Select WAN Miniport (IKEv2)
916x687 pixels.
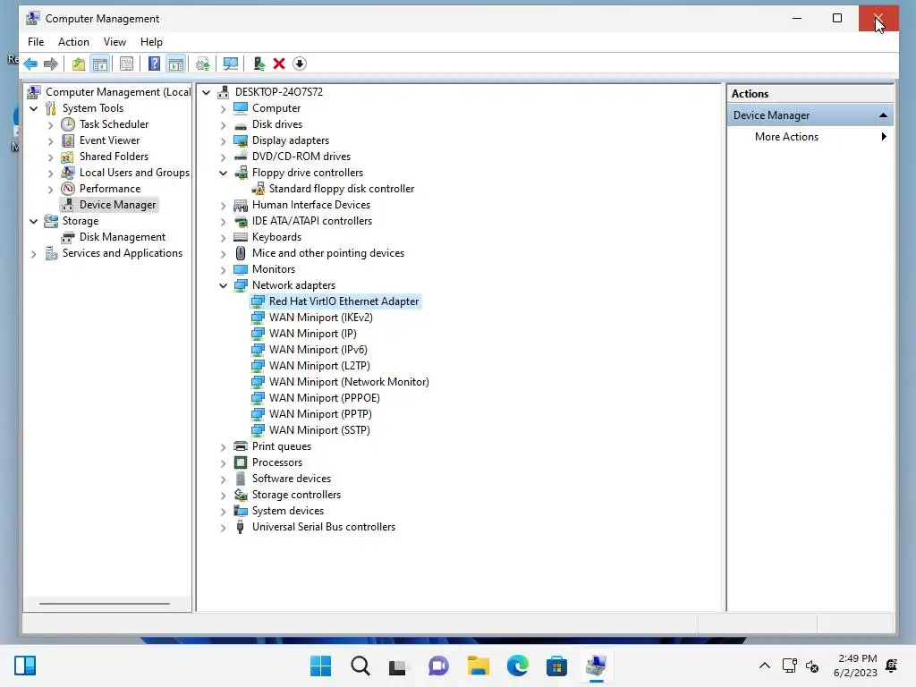tap(321, 318)
